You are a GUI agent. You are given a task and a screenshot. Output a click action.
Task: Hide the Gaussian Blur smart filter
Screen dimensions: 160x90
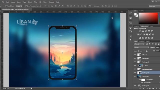pyautogui.click(x=142, y=82)
